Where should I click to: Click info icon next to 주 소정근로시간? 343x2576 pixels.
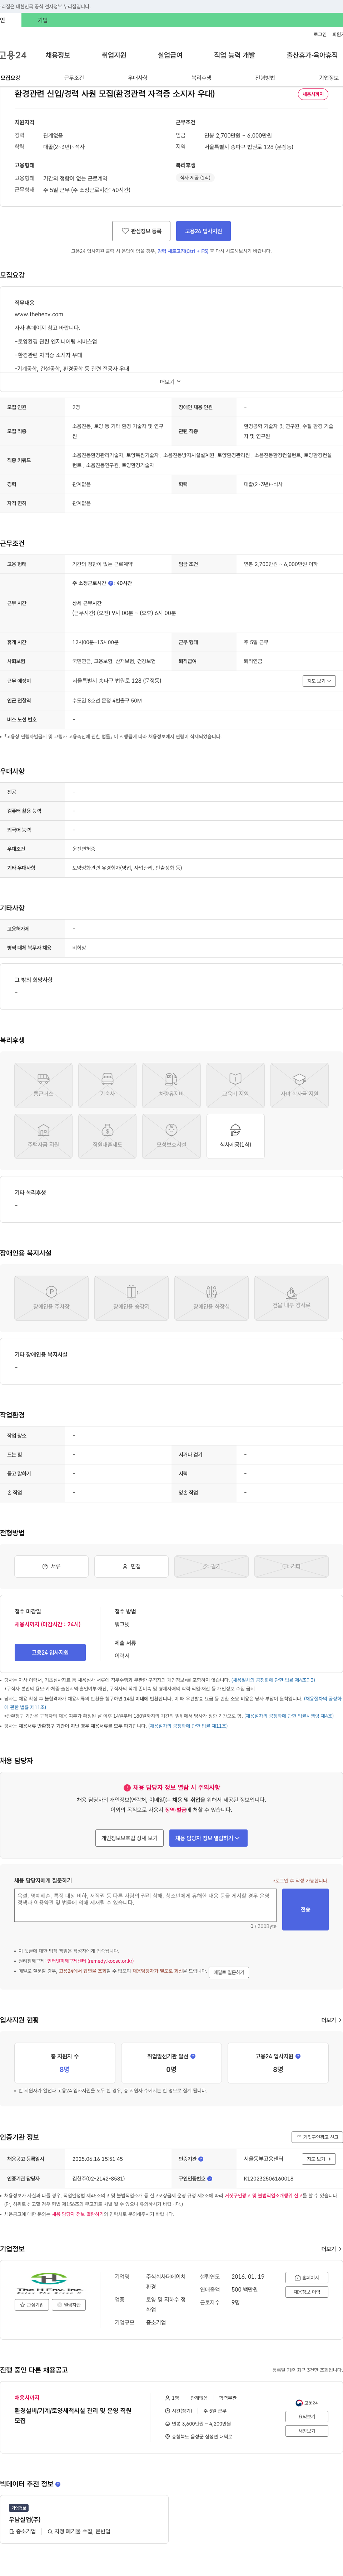click(x=111, y=583)
